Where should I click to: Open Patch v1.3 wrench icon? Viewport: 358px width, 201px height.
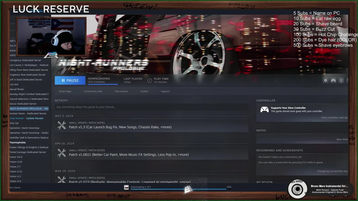click(x=62, y=125)
